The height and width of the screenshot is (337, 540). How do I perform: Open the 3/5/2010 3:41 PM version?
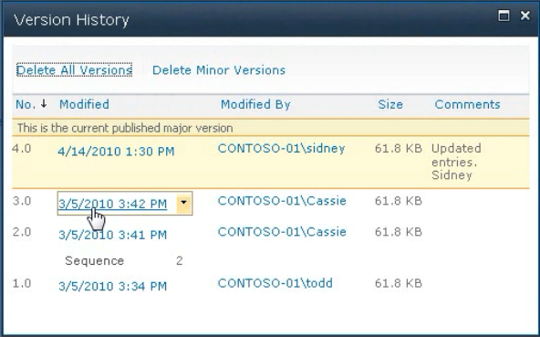(x=112, y=235)
